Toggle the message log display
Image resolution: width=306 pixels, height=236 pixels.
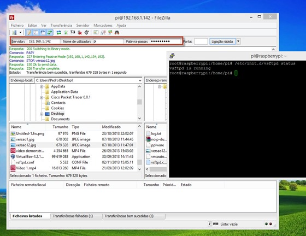click(x=28, y=33)
